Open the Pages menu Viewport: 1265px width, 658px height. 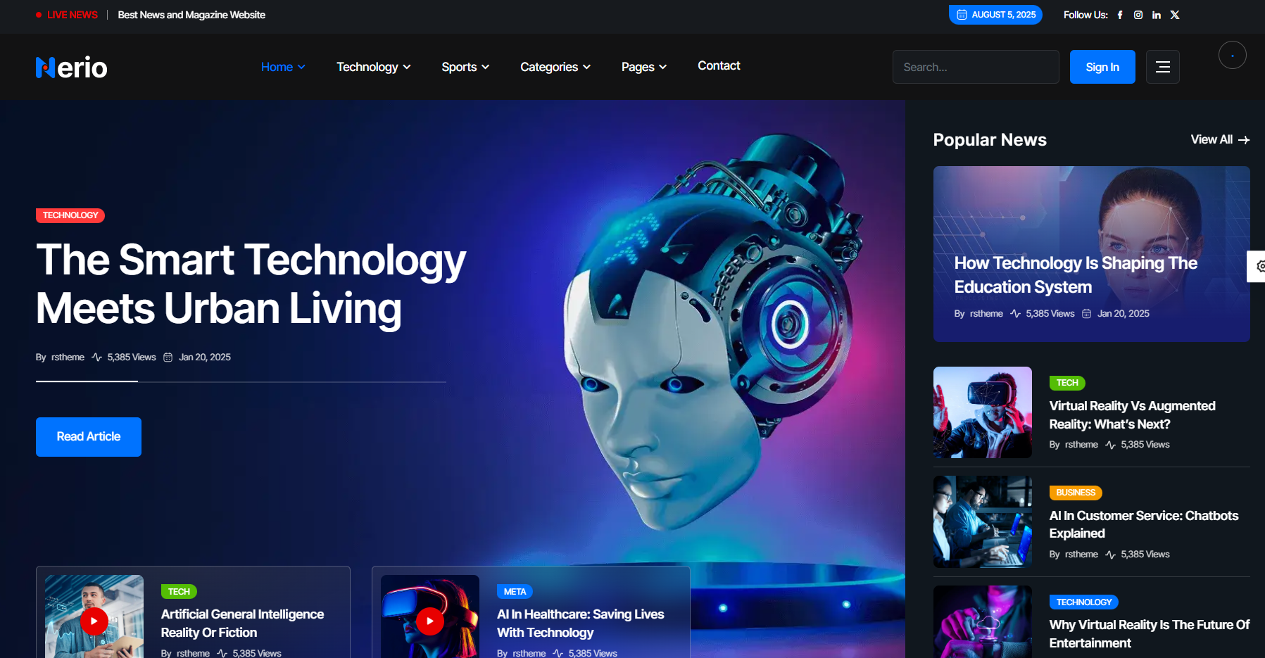[643, 67]
